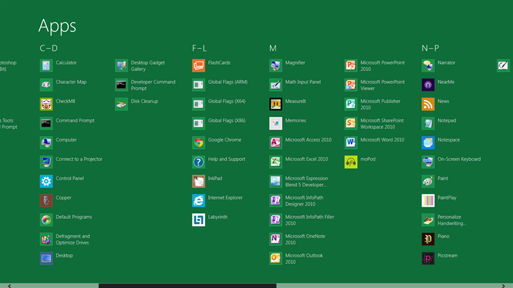513x288 pixels.
Task: Launch Microsoft OneNote 2010 icon
Action: pyautogui.click(x=276, y=239)
